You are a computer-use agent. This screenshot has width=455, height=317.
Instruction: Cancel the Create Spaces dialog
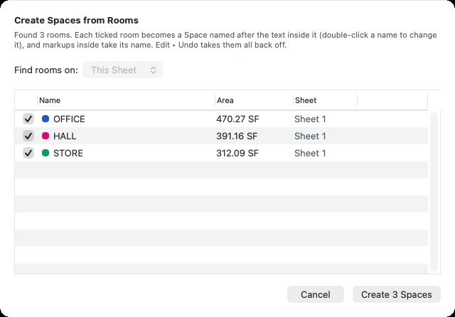point(316,295)
